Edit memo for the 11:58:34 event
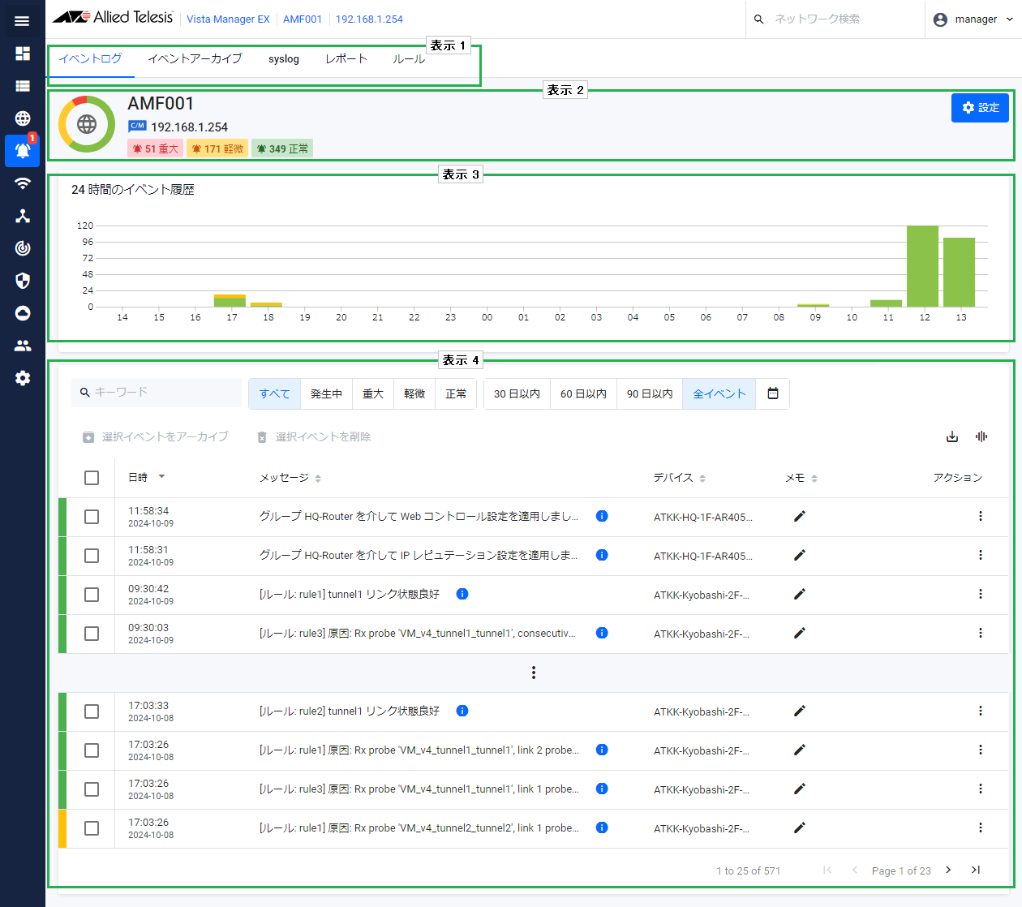Screen dimensions: 1022x907 (x=799, y=517)
